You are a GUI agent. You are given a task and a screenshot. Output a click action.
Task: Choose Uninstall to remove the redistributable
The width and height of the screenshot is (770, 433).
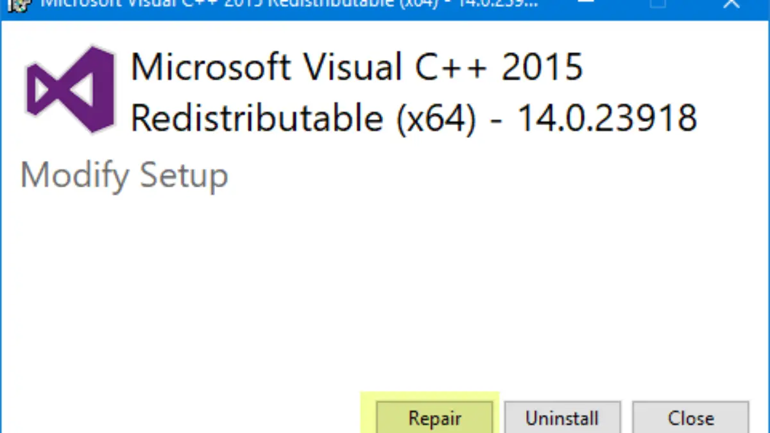(x=562, y=417)
